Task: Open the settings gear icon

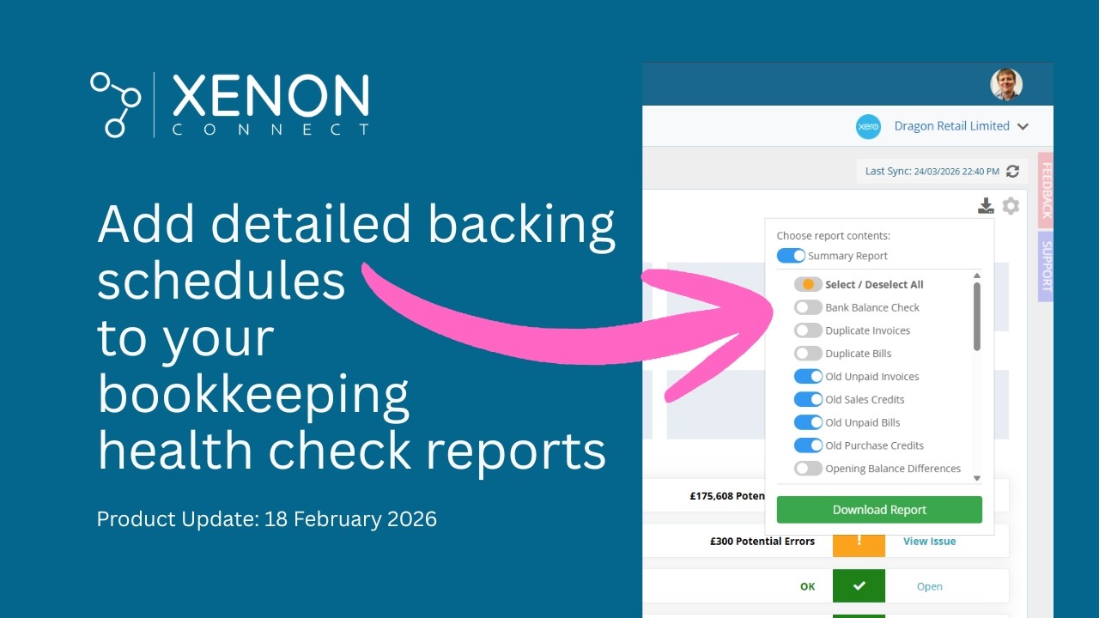Action: click(1011, 205)
